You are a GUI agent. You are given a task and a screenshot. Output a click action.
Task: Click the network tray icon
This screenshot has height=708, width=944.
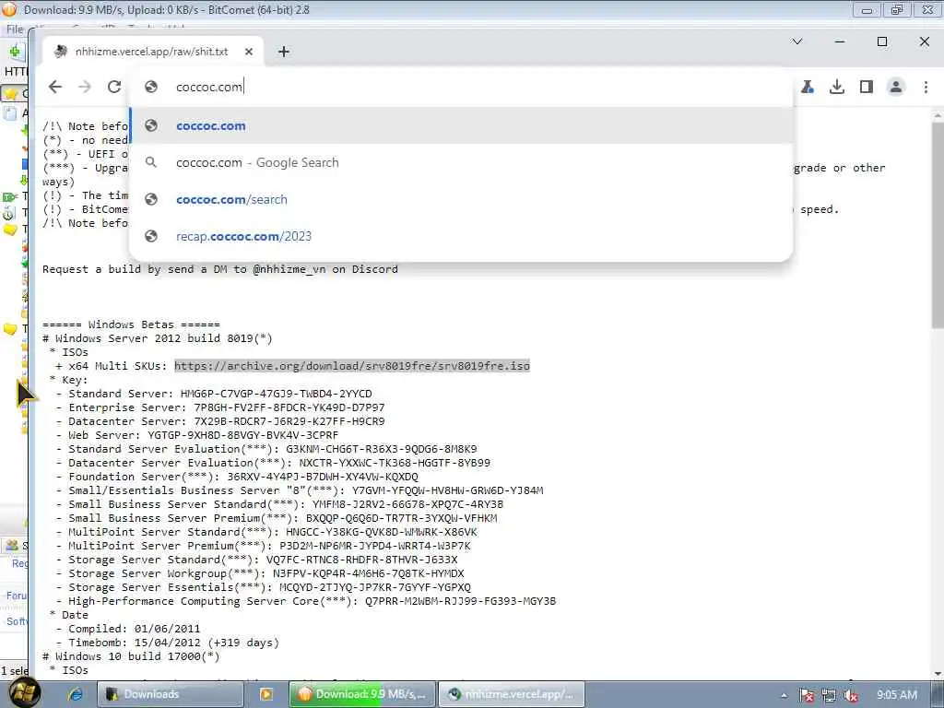tap(829, 695)
